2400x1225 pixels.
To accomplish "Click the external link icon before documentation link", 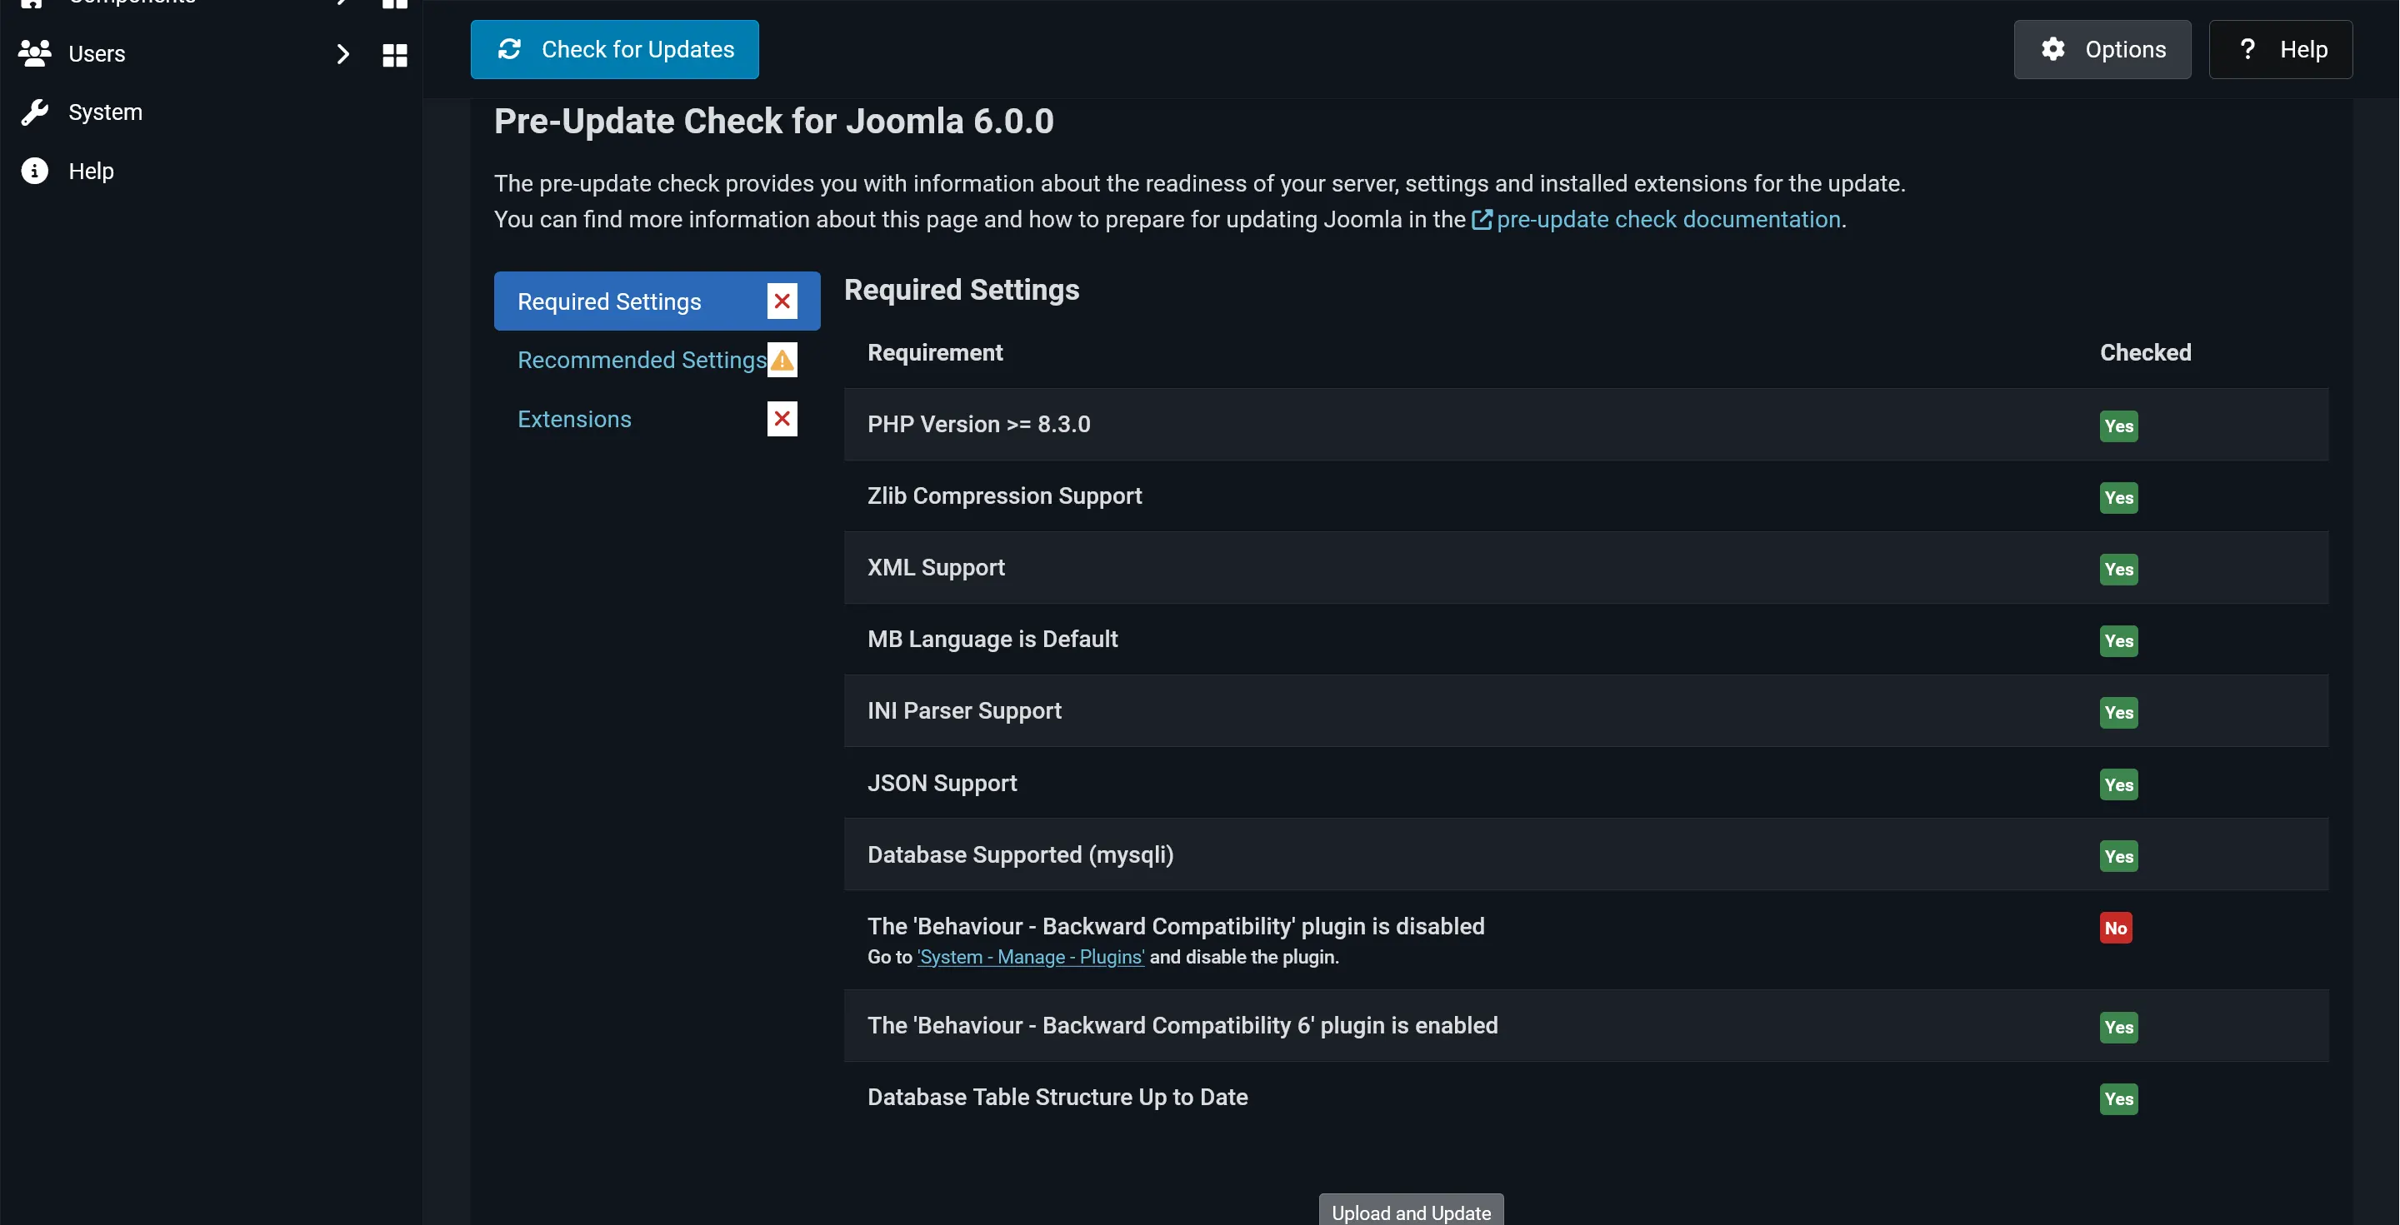I will tap(1482, 221).
